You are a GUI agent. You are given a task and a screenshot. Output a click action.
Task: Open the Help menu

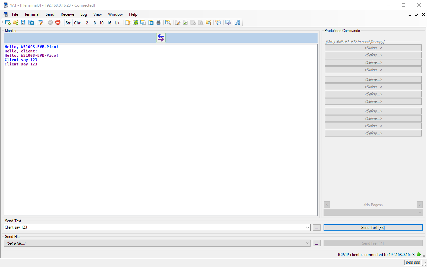[133, 14]
